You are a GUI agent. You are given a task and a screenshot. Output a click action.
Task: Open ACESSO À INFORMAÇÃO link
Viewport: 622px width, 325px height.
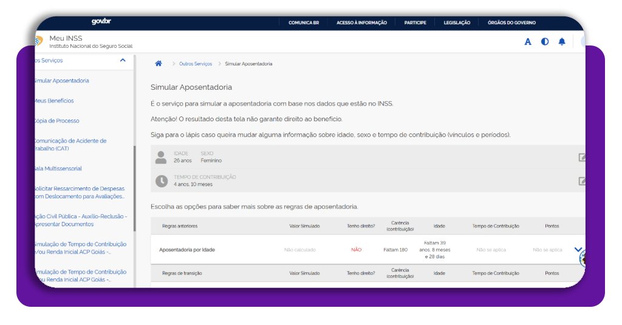pos(361,23)
